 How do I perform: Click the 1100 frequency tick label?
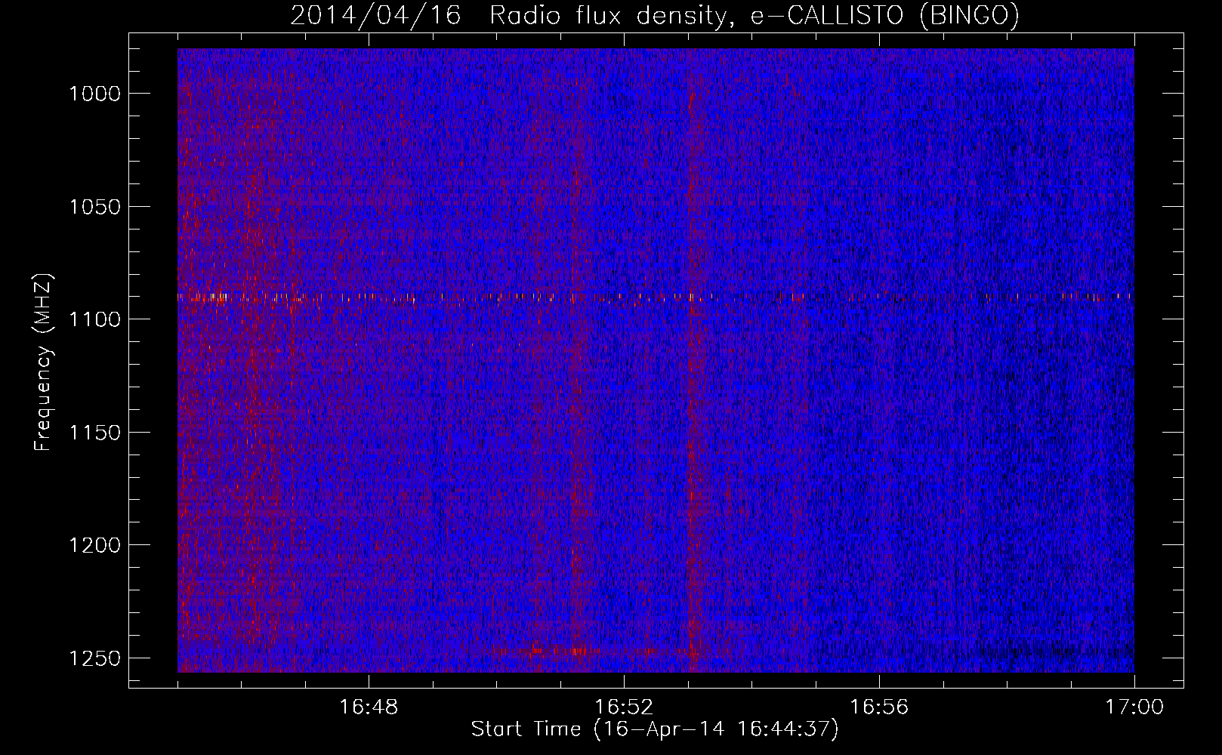[x=94, y=319]
